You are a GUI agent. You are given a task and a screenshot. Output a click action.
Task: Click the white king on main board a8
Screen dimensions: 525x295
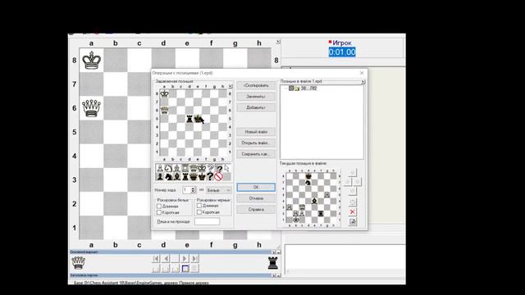pos(91,61)
